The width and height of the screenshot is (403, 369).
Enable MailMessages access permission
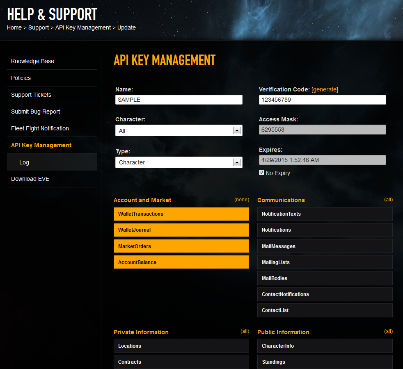coord(325,246)
